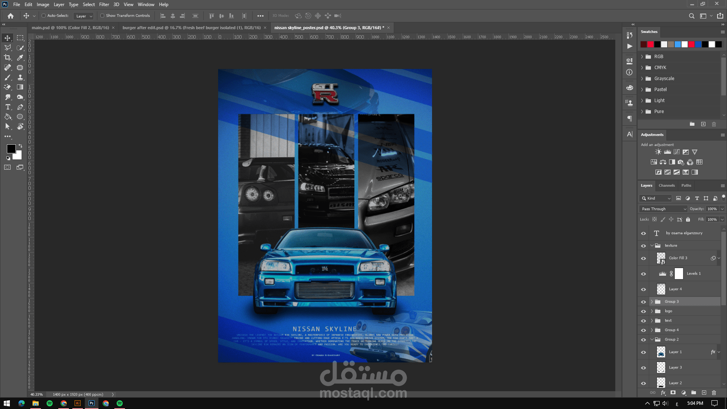Click the delete layer trash icon
The width and height of the screenshot is (727, 409).
714,393
